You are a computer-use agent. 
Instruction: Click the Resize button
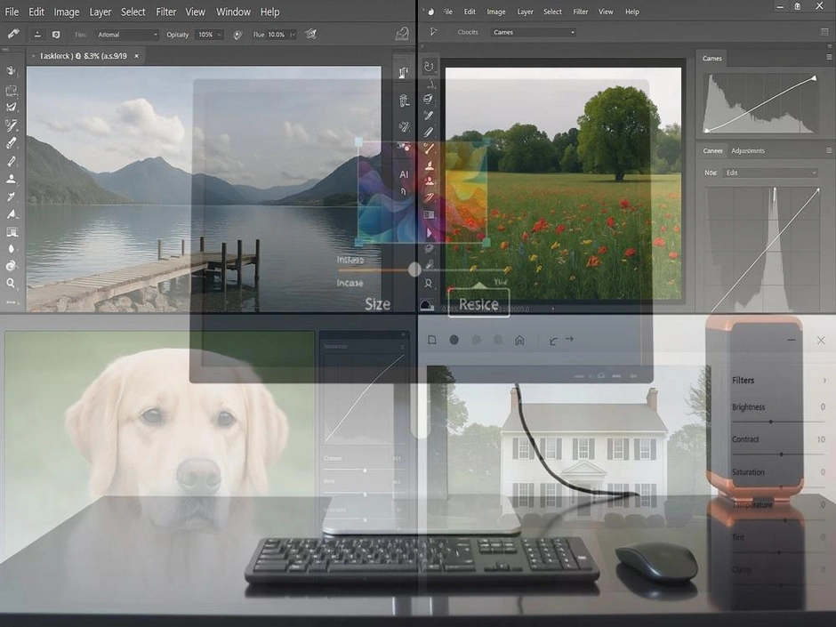(478, 303)
